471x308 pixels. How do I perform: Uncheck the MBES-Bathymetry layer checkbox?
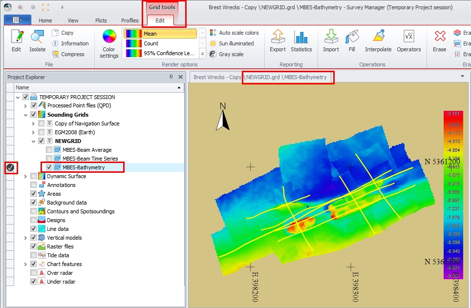(49, 167)
